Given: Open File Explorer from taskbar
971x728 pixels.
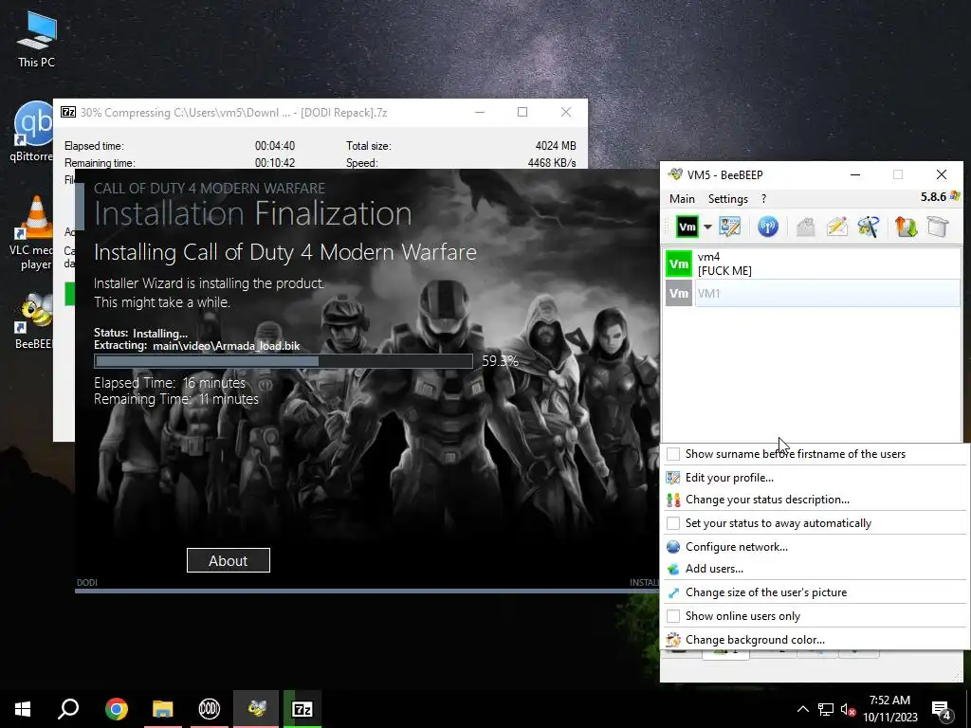Looking at the screenshot, I should (x=163, y=709).
